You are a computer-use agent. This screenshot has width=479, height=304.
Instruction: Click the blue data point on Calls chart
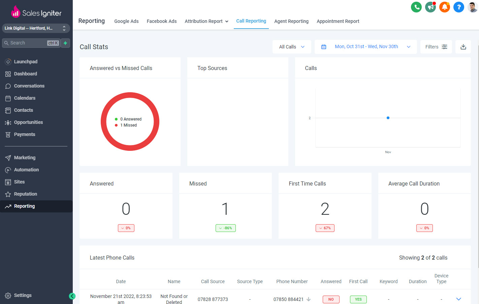[x=388, y=118]
